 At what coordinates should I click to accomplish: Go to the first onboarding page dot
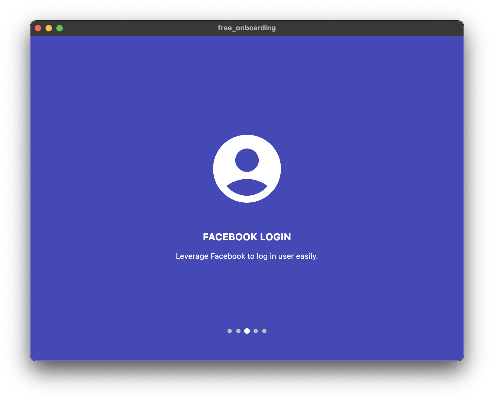click(x=230, y=331)
